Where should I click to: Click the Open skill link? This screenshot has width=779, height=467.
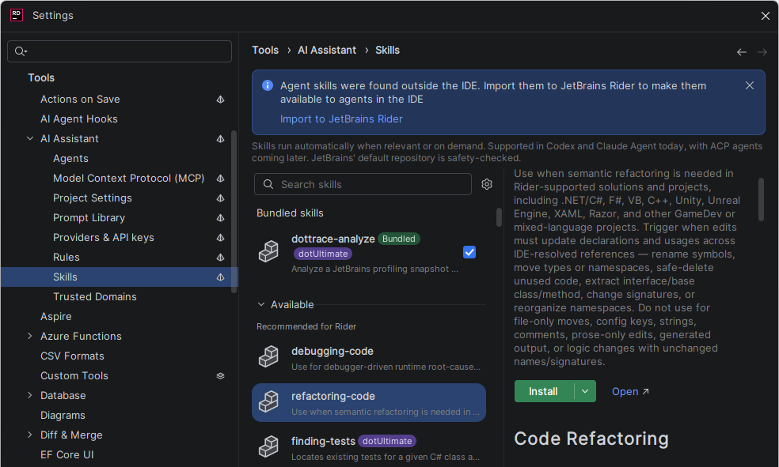pyautogui.click(x=625, y=392)
